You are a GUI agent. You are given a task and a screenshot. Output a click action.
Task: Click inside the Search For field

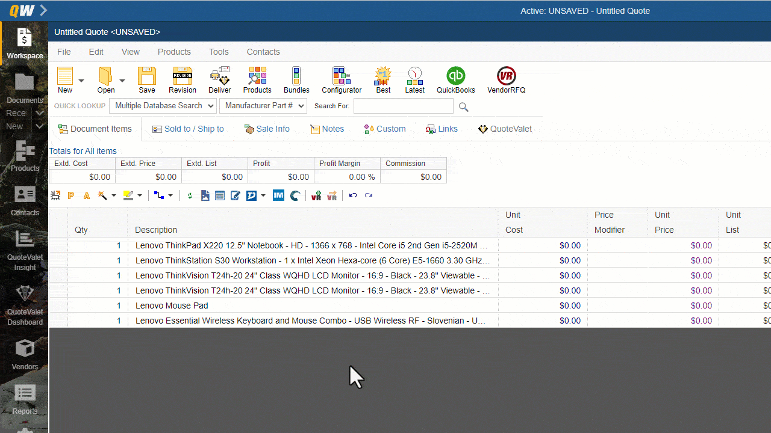tap(403, 106)
